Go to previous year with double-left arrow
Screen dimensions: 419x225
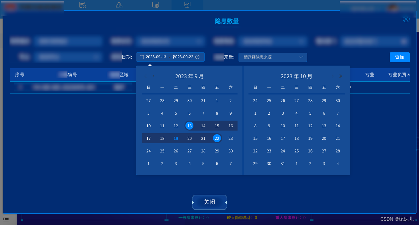click(145, 76)
